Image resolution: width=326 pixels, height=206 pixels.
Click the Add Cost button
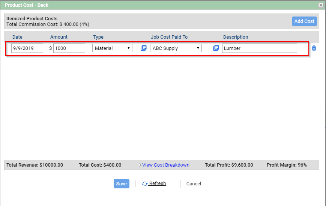(x=304, y=21)
